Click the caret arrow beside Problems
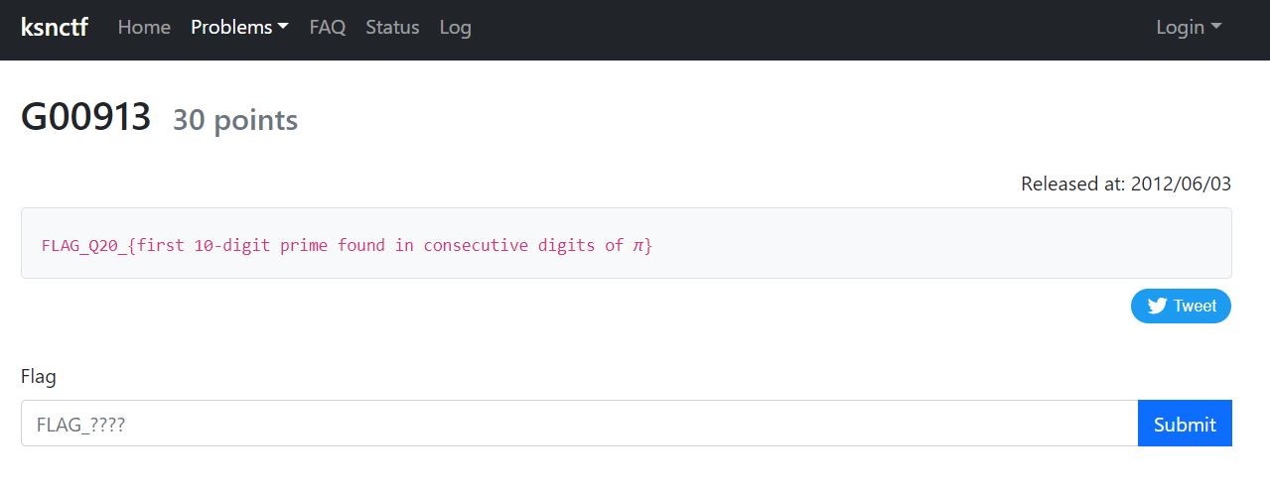Screen dimensions: 1270x494 [x=283, y=28]
